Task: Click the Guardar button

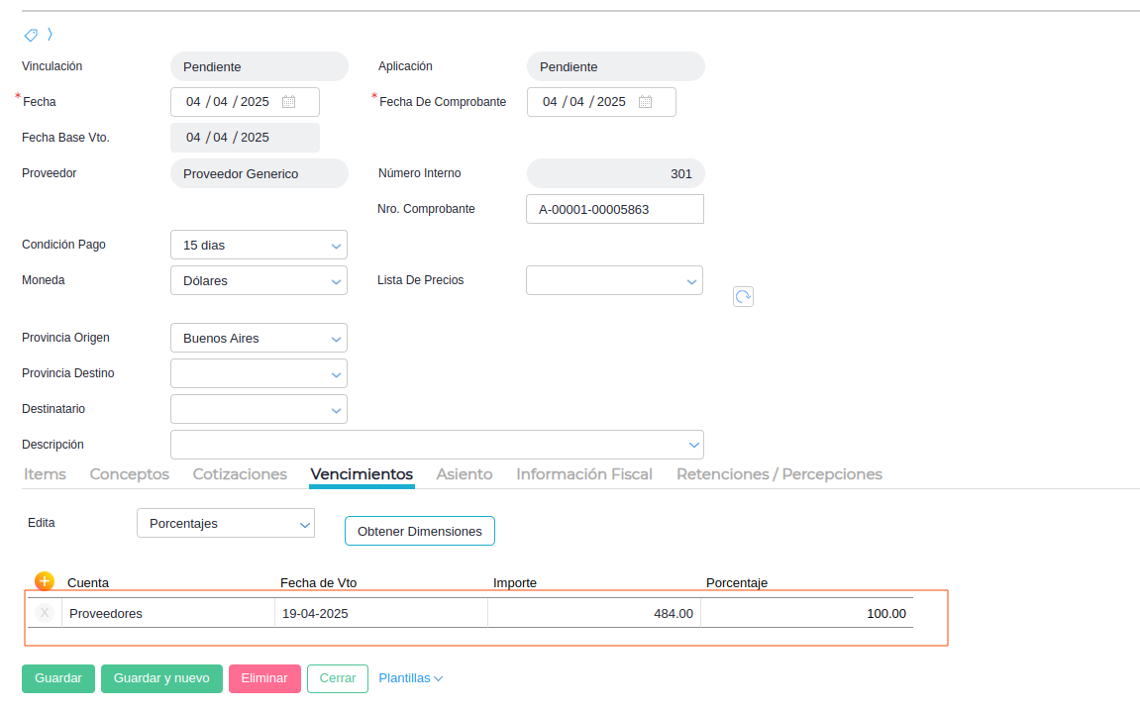Action: tap(58, 678)
